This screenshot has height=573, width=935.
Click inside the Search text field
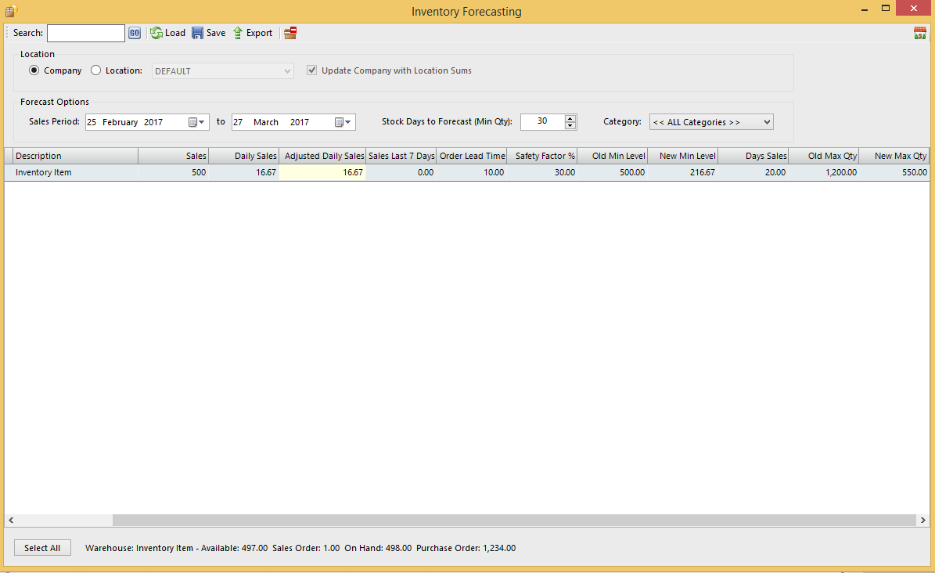point(86,33)
